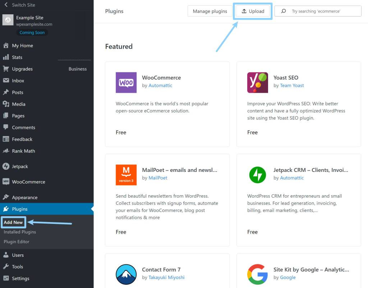368x288 pixels.
Task: Open the Inbox envelope icon
Action: click(x=6, y=81)
